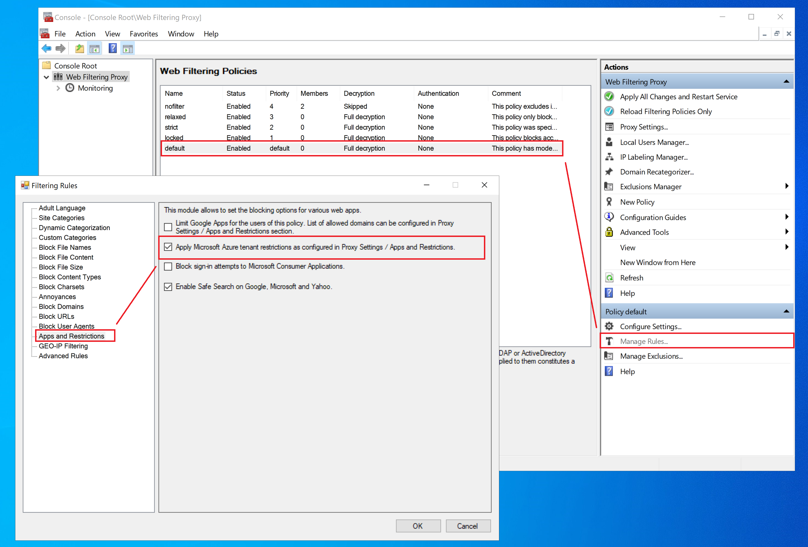
Task: Click Reload Filtering Policies Only icon
Action: point(609,111)
